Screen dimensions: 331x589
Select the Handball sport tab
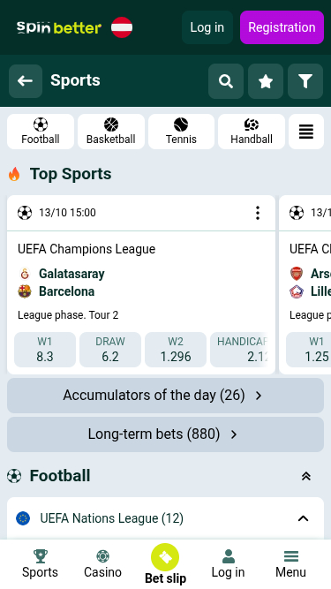coord(252,132)
